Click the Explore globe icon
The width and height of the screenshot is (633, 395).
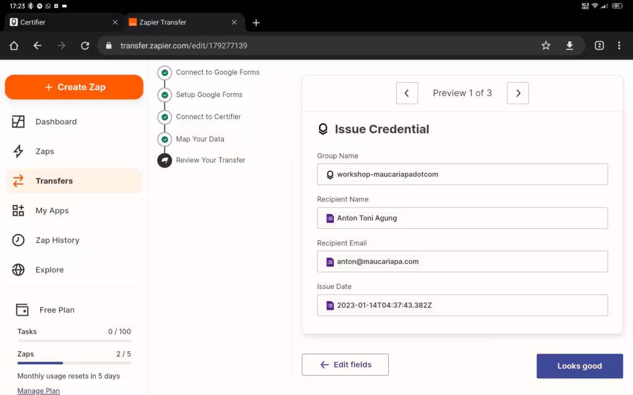18,270
